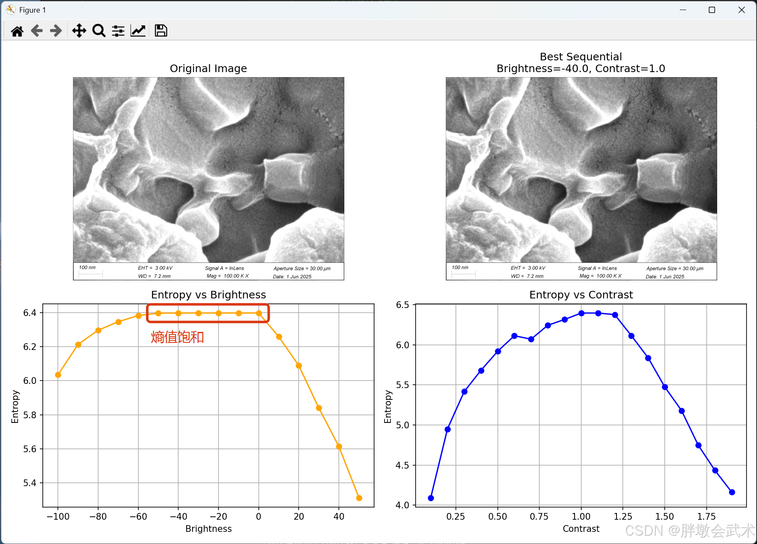This screenshot has width=757, height=544.
Task: Click the '-100' brightness axis tick label
Action: (58, 516)
